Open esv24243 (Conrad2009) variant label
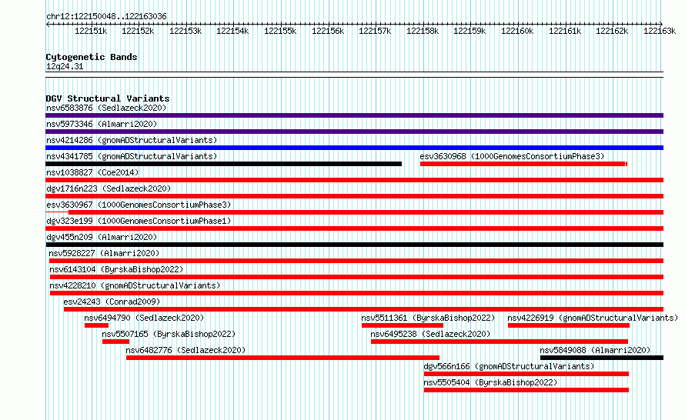Image resolution: width=685 pixels, height=420 pixels. point(112,302)
